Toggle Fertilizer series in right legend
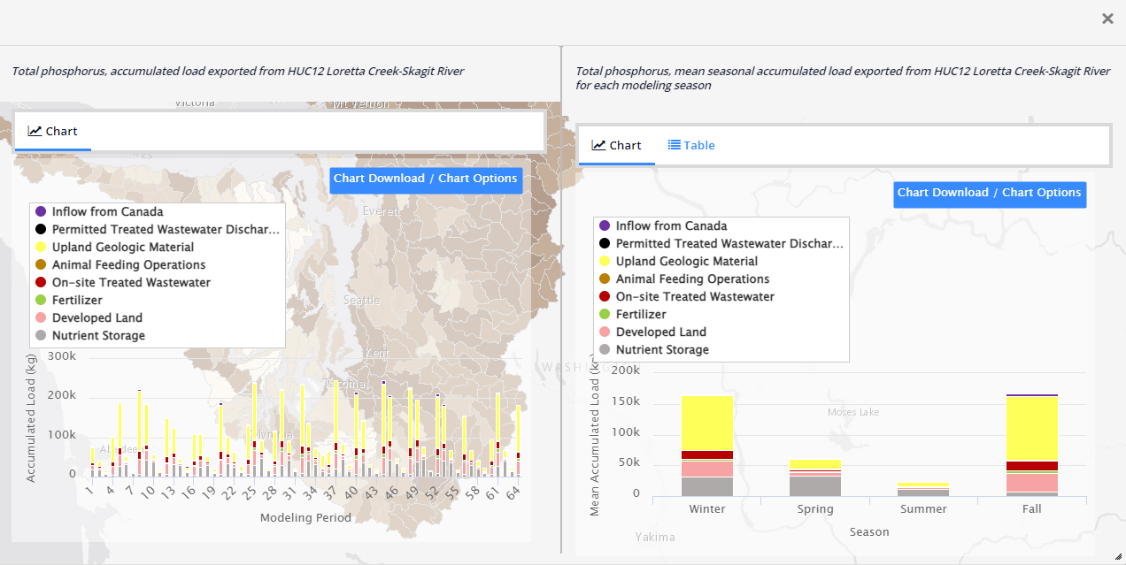 (641, 315)
